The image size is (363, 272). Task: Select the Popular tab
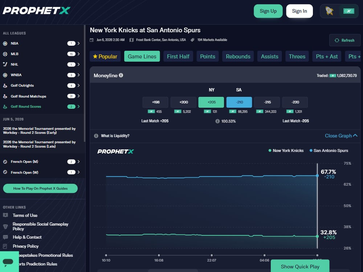105,57
